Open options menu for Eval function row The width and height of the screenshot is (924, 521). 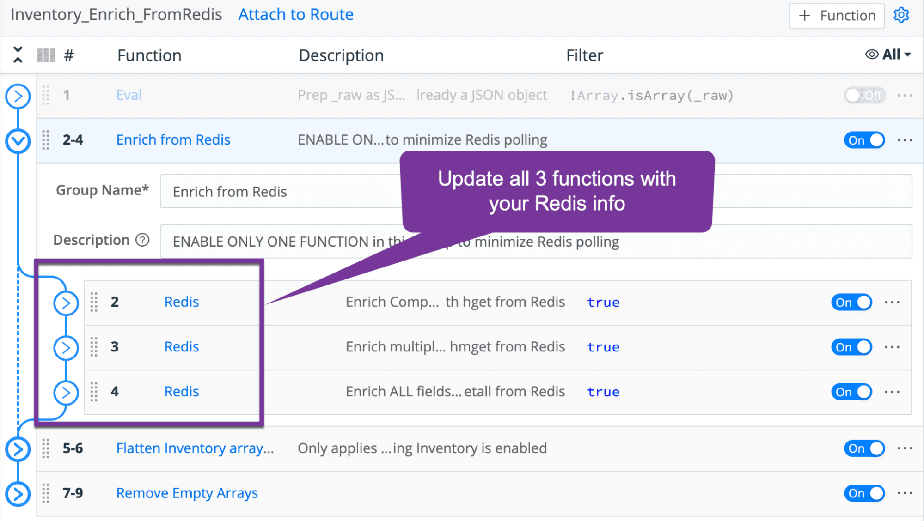point(905,96)
